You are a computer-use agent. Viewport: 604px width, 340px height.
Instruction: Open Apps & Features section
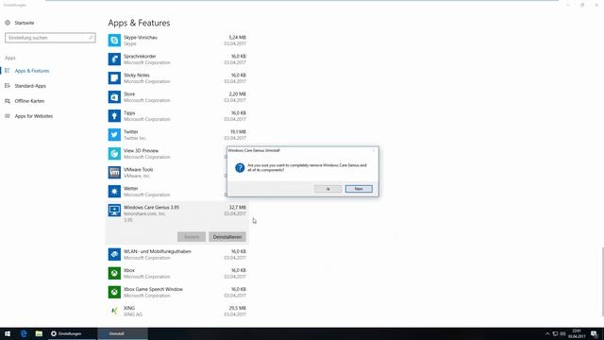(x=32, y=71)
